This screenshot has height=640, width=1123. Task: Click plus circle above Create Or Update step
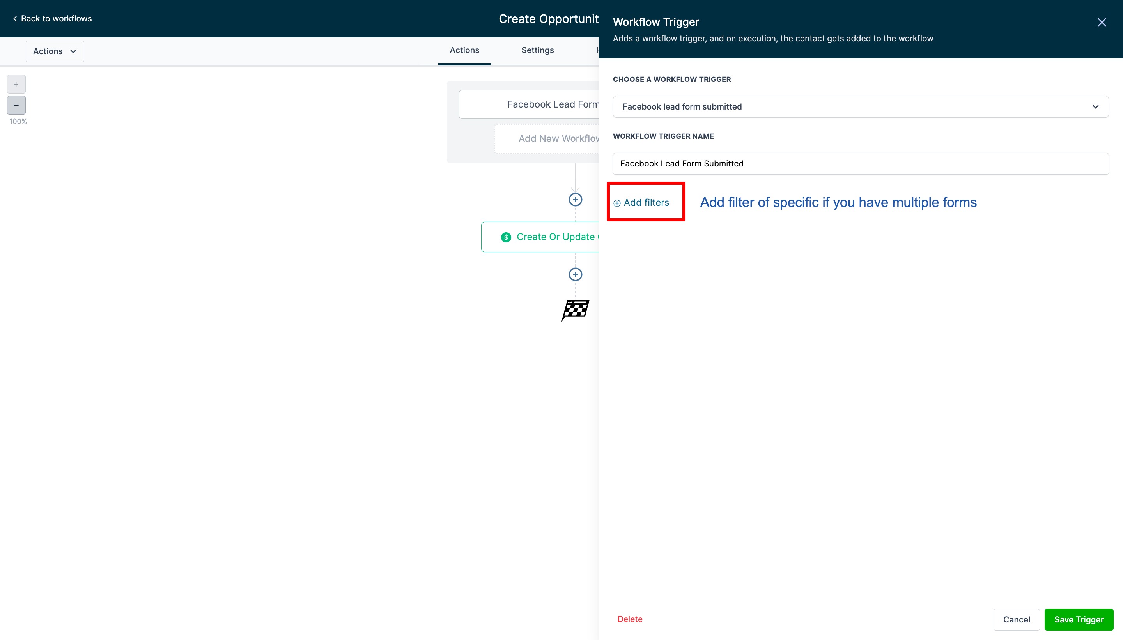(x=575, y=200)
